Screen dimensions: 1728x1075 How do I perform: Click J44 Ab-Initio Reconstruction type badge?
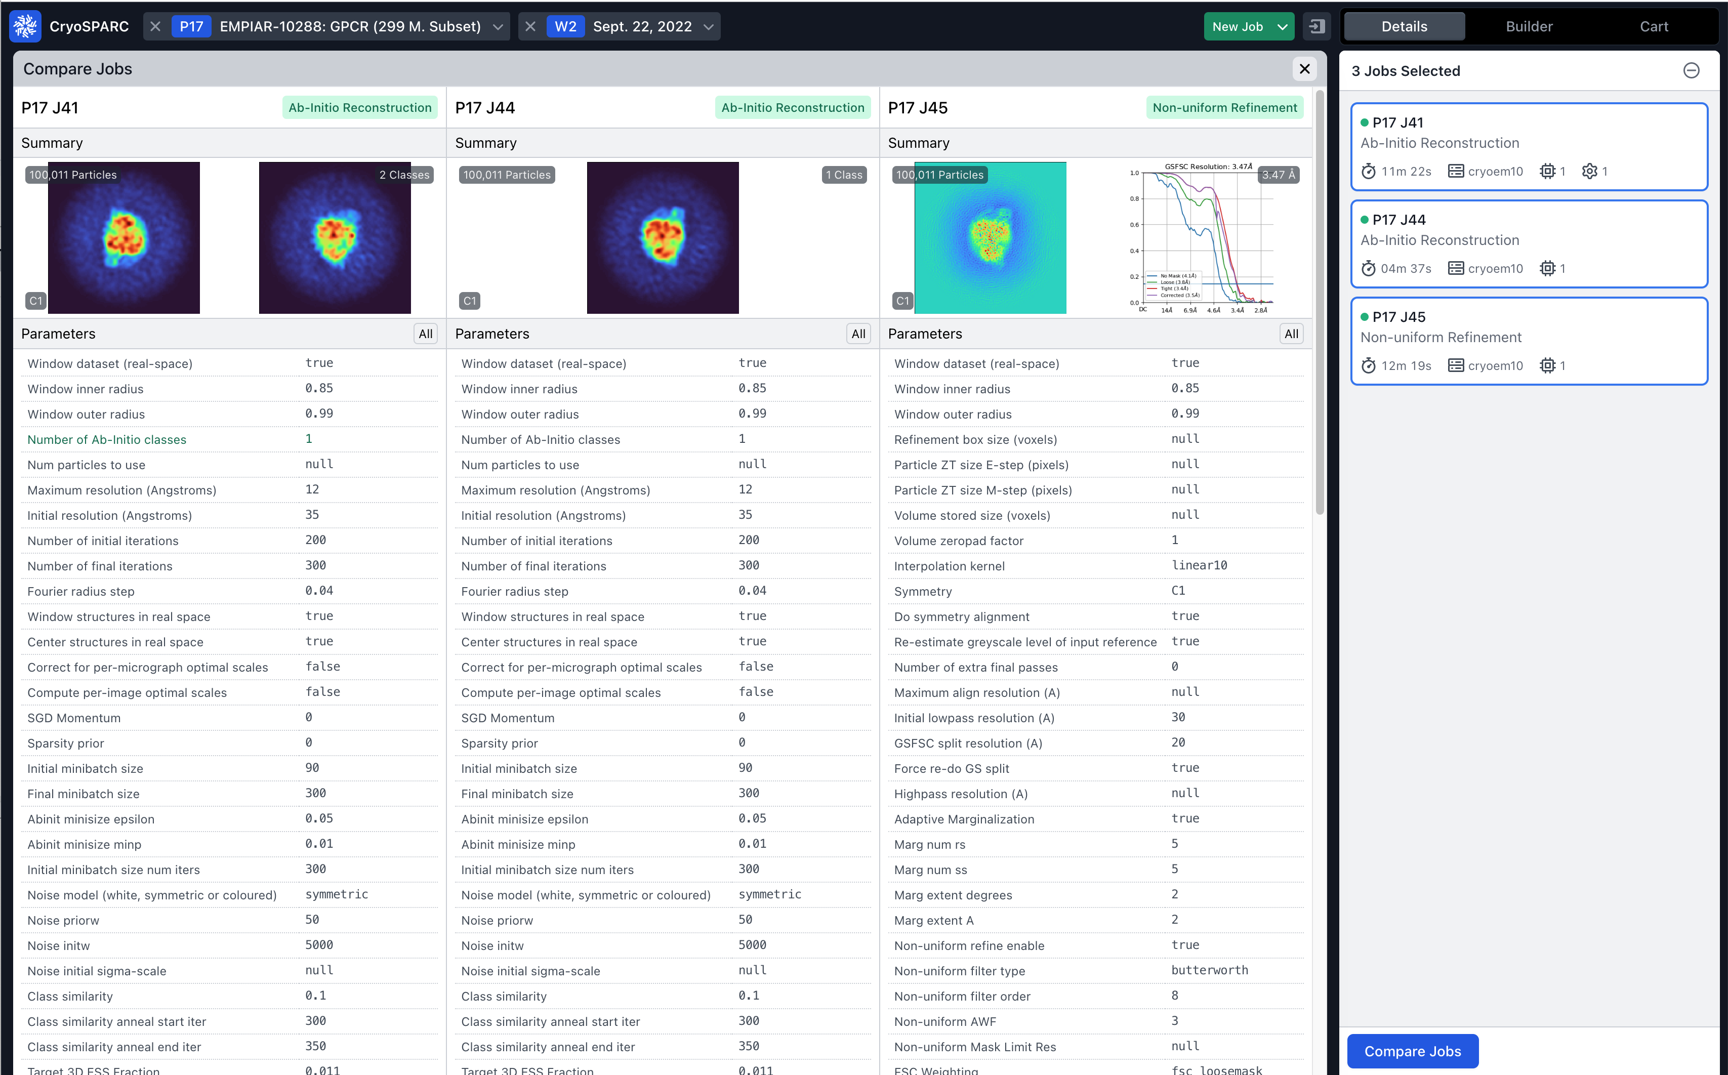[793, 107]
